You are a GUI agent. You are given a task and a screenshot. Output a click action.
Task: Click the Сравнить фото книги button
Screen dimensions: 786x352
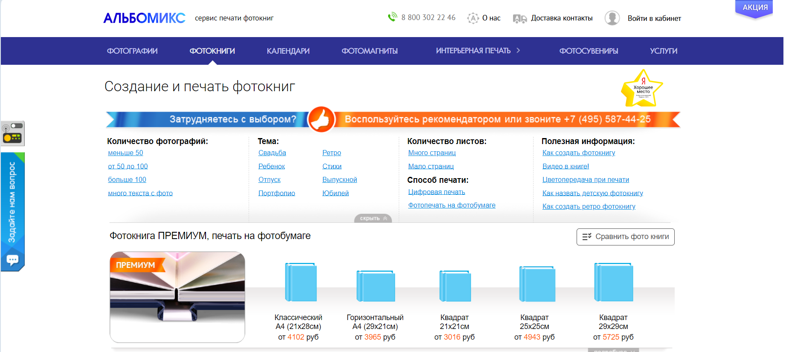coord(625,237)
